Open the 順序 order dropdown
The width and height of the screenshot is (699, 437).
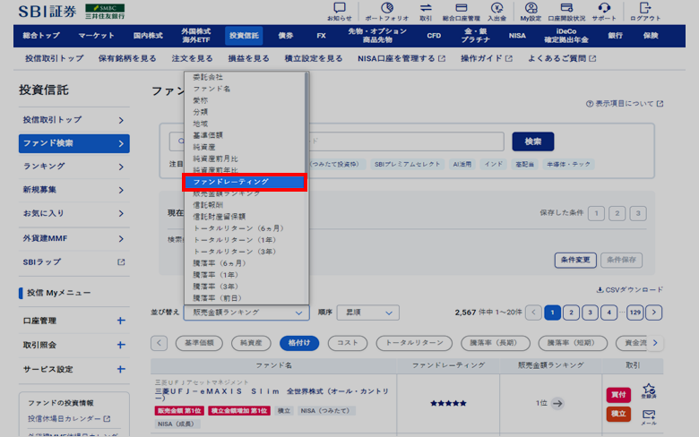point(367,313)
